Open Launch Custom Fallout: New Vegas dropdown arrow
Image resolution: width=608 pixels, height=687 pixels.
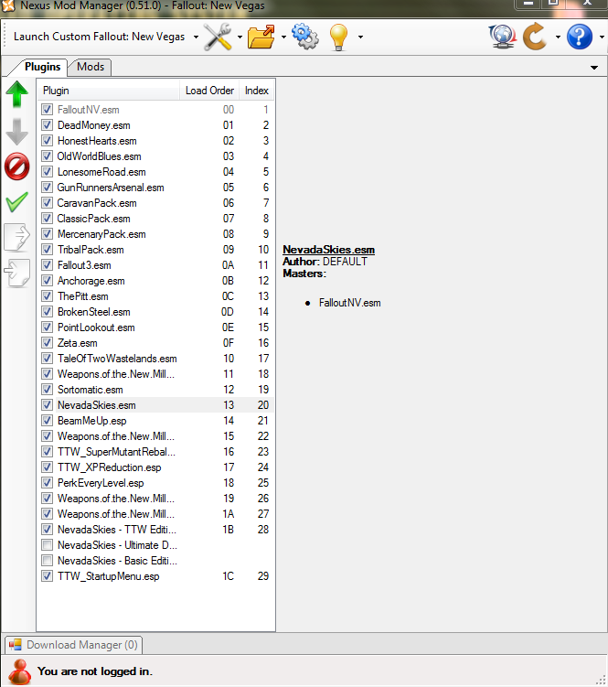pyautogui.click(x=196, y=38)
